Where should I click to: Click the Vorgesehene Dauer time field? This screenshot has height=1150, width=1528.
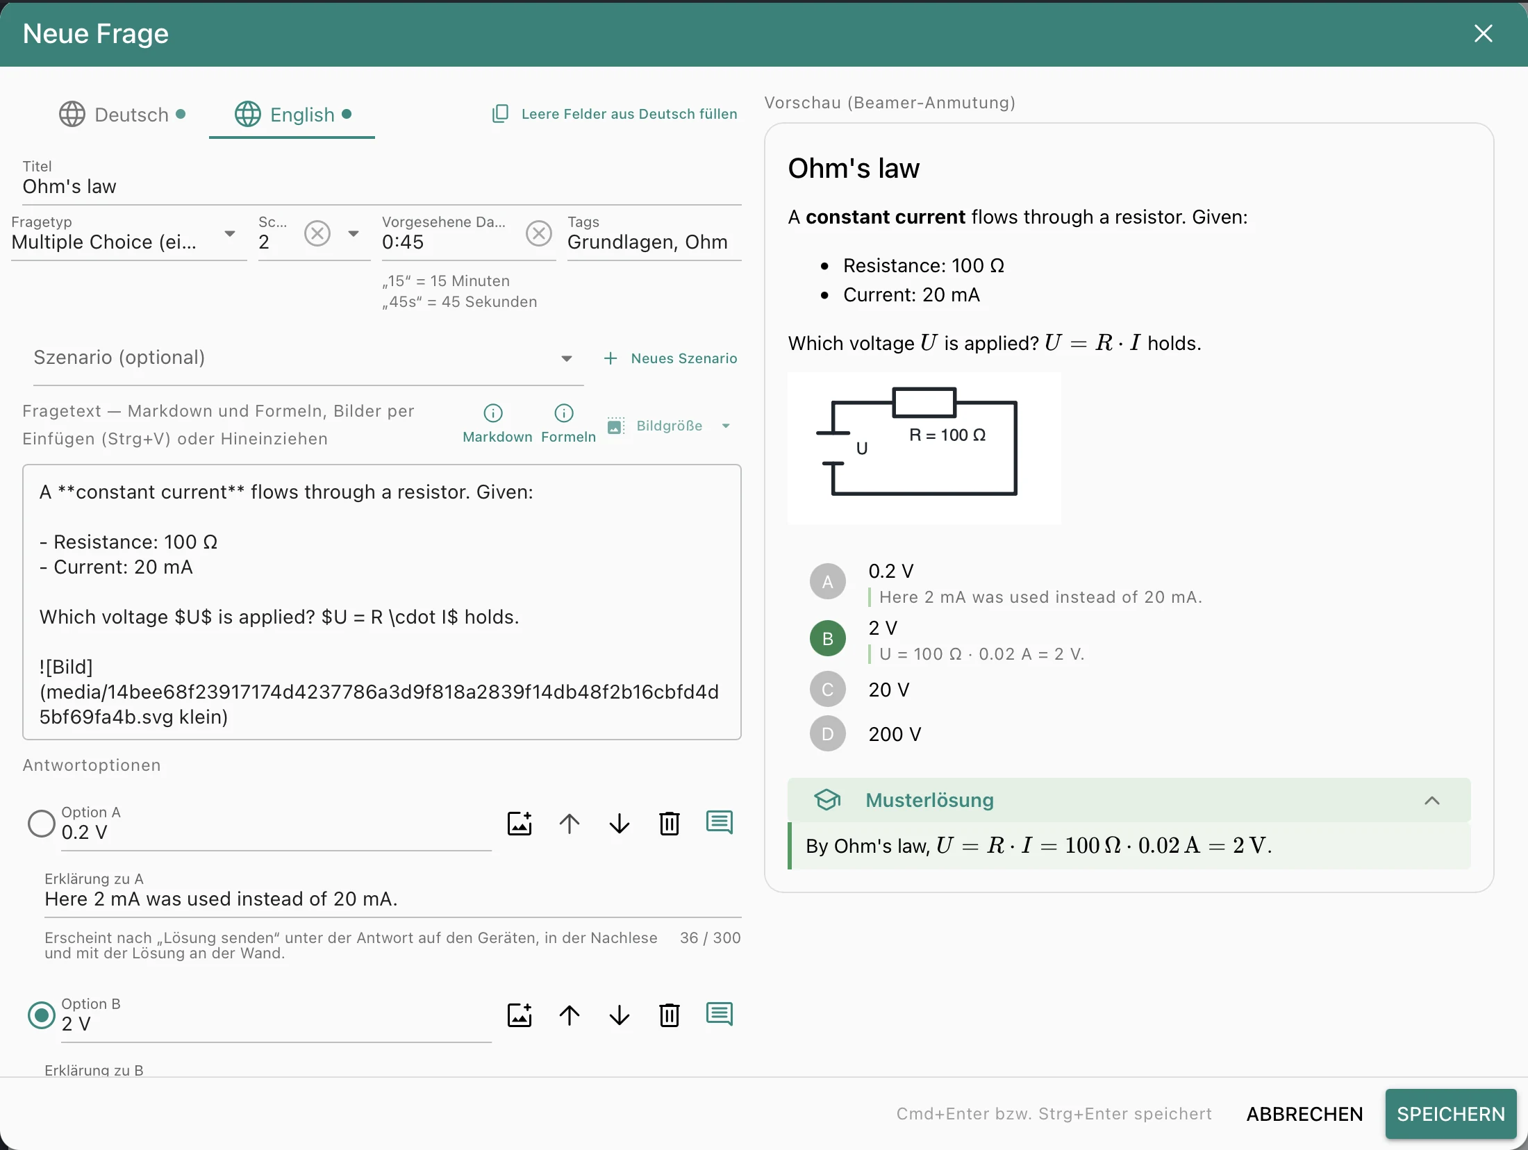tap(451, 242)
